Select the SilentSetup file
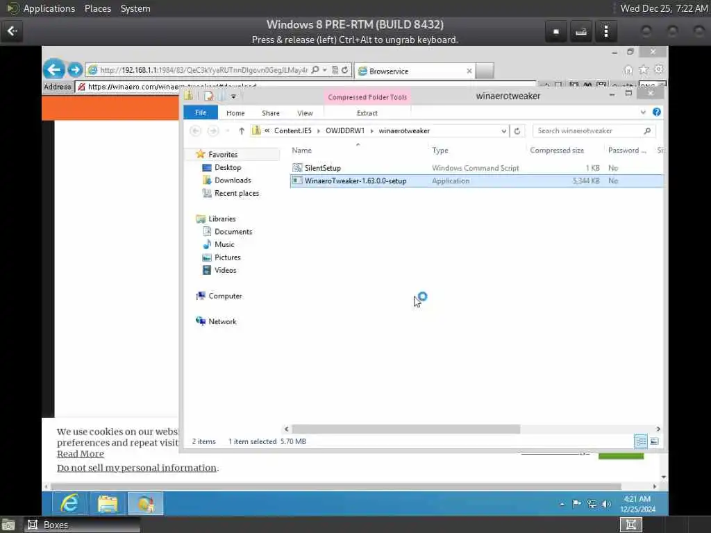Viewport: 711px width, 533px height. [322, 168]
